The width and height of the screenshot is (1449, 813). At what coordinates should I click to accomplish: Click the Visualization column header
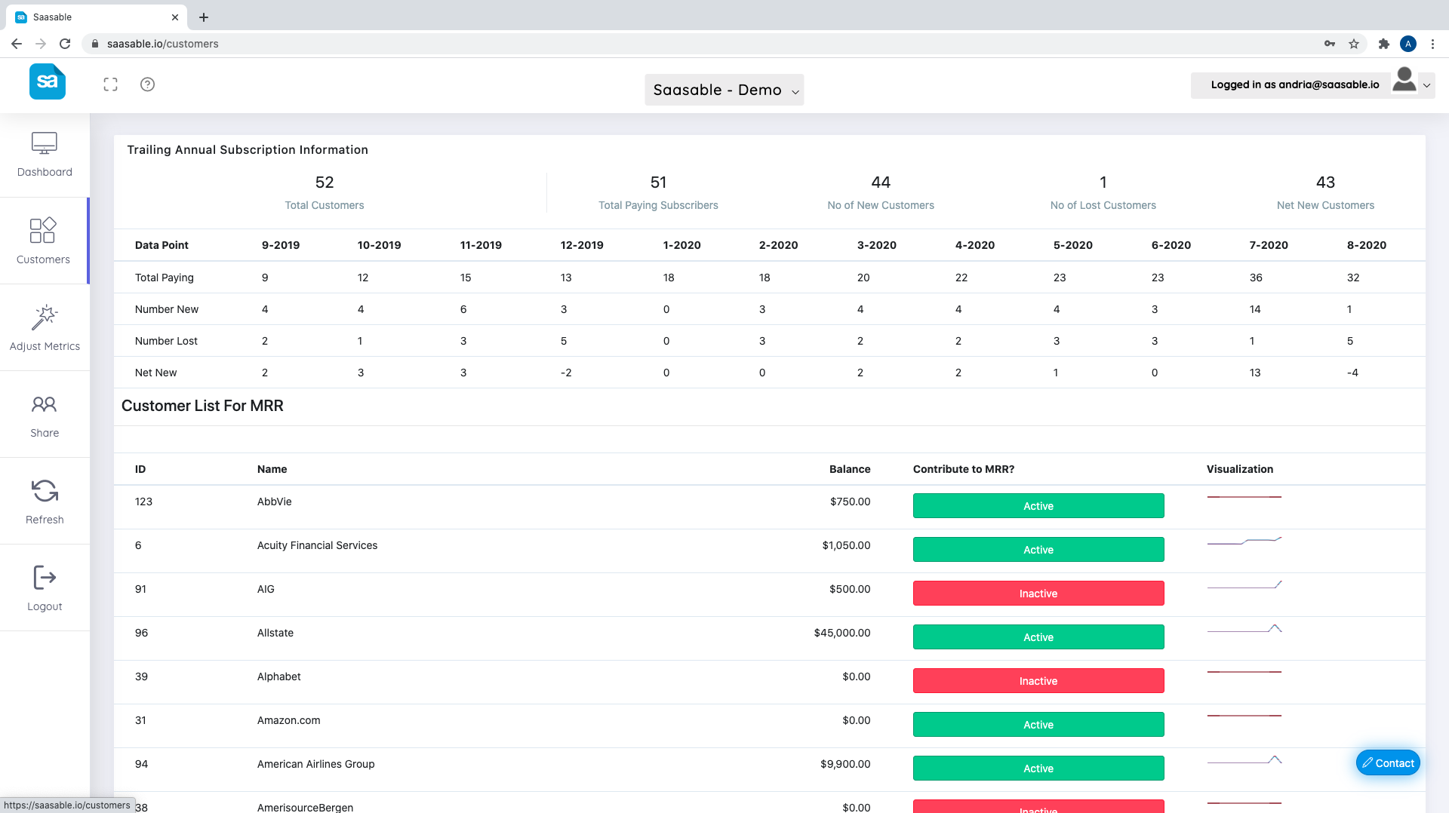(1240, 469)
